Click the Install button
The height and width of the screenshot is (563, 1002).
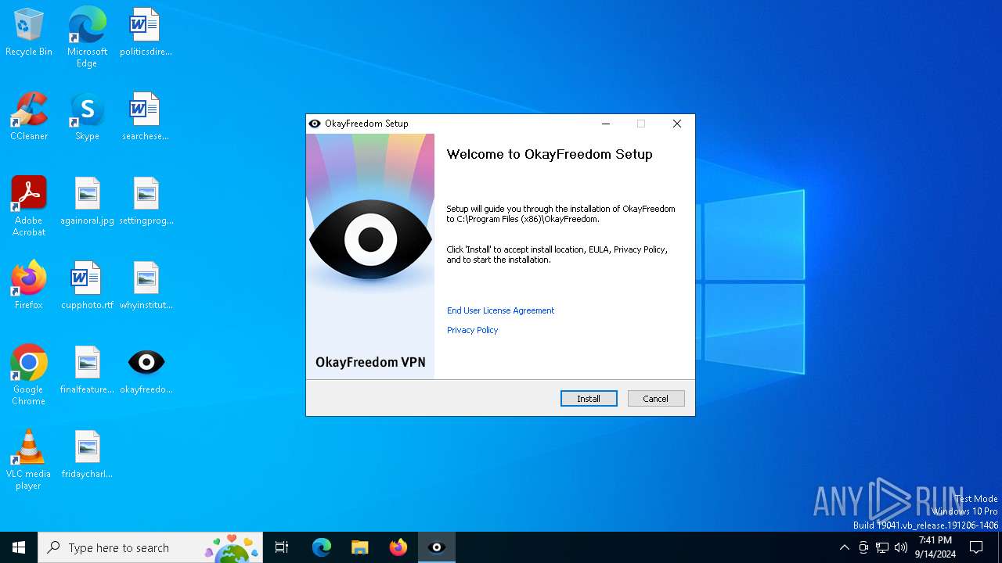(x=589, y=399)
